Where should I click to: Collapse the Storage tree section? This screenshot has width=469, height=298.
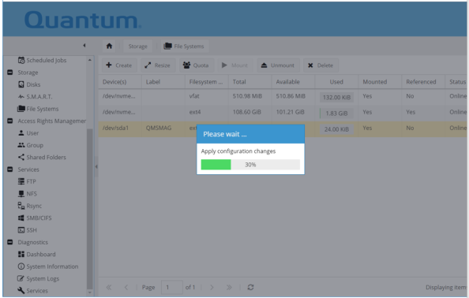(10, 73)
